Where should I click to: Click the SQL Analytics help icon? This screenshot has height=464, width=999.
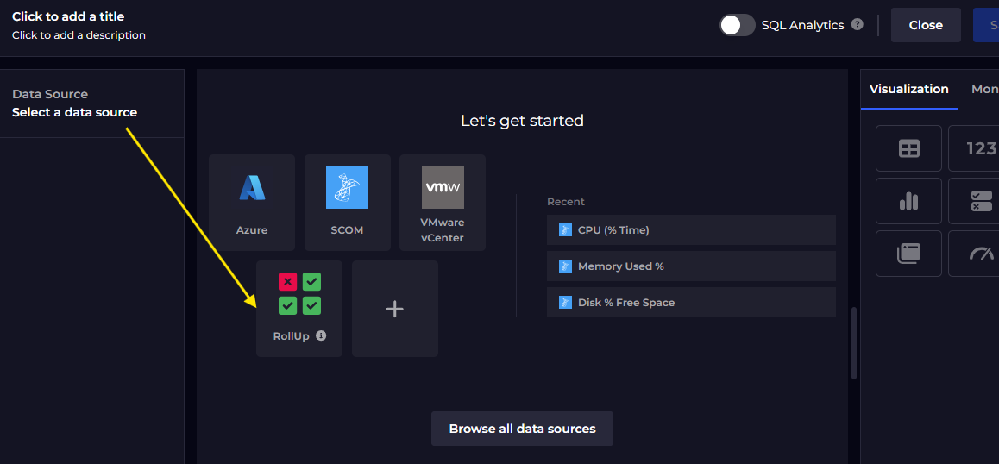coord(857,24)
